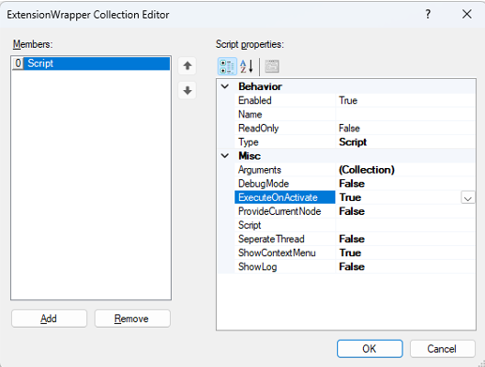
Task: Switch property grid to Categorized view
Action: (227, 67)
